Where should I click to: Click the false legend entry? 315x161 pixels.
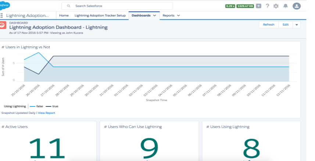point(36,106)
